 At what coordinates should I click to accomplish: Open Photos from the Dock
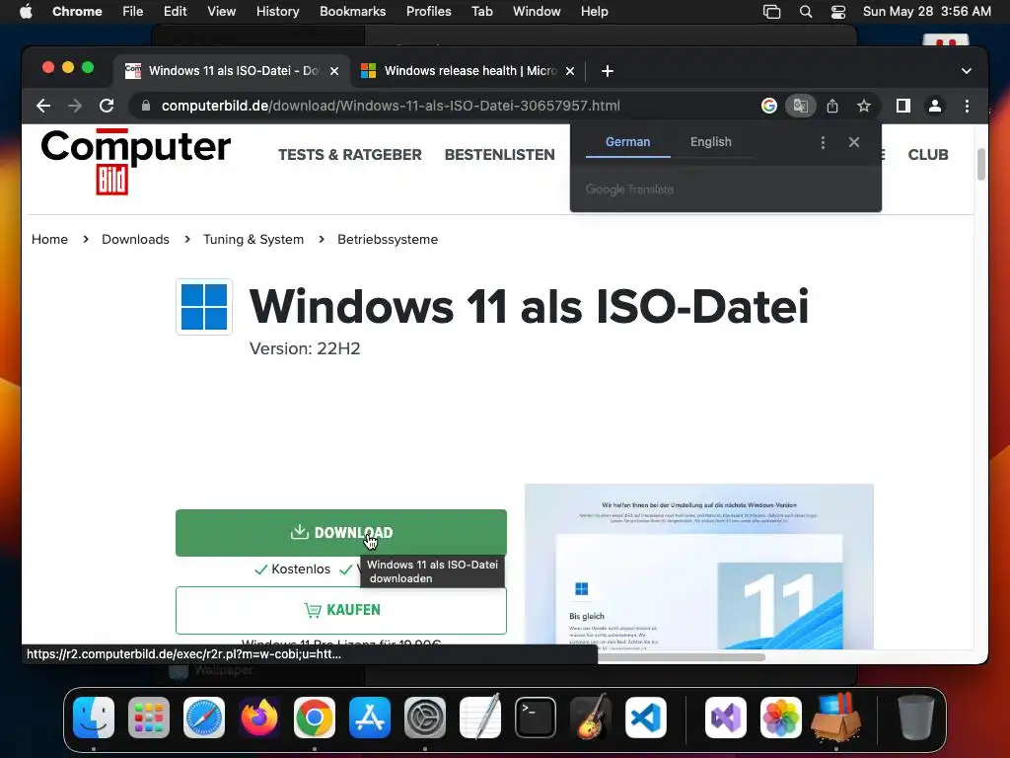pos(781,718)
